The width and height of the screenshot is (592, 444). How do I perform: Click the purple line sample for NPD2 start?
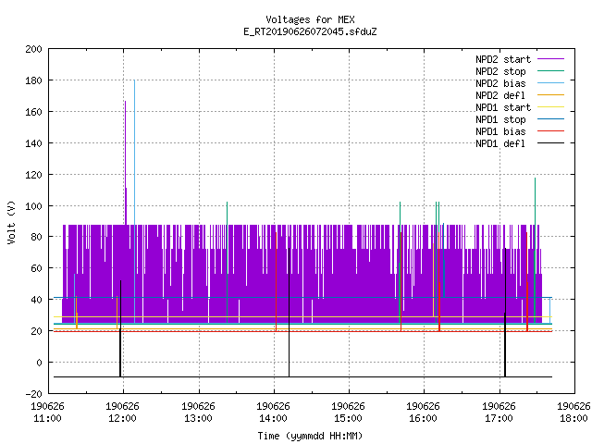(x=551, y=59)
